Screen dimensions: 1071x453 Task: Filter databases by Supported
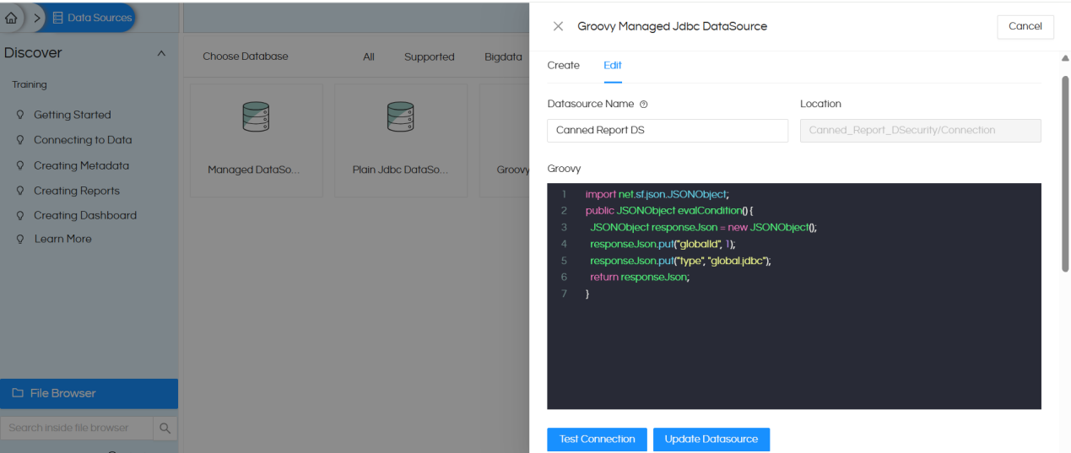pyautogui.click(x=429, y=57)
